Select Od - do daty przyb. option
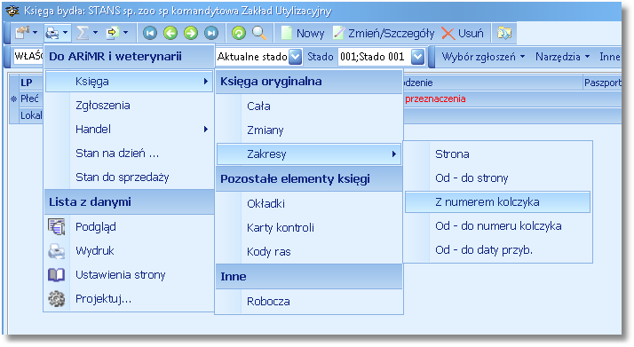The image size is (634, 347). 498,250
